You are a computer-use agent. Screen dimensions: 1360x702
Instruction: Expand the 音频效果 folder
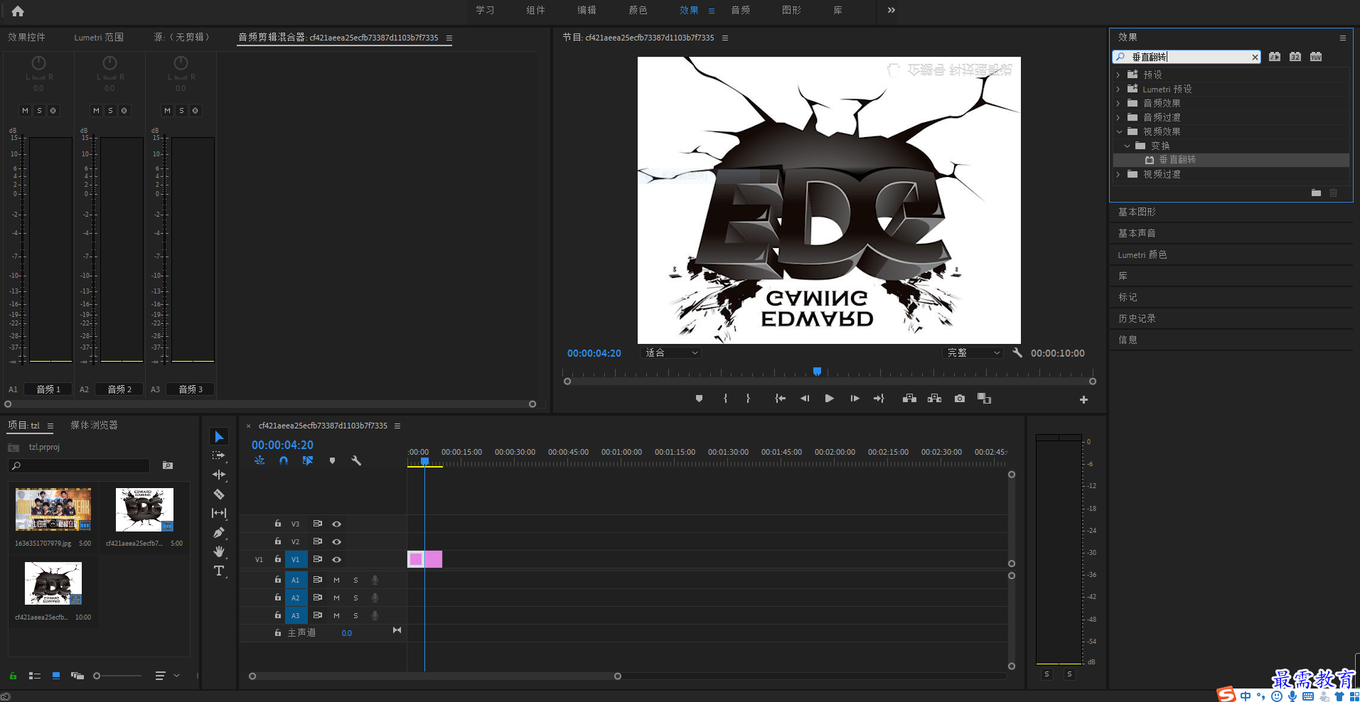coord(1118,103)
